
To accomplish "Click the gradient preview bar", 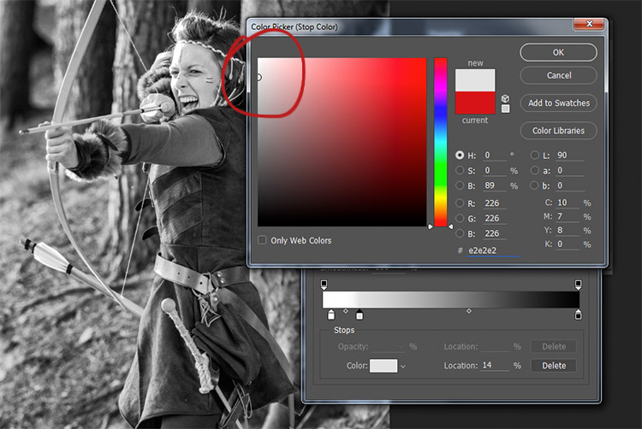I will [x=451, y=299].
